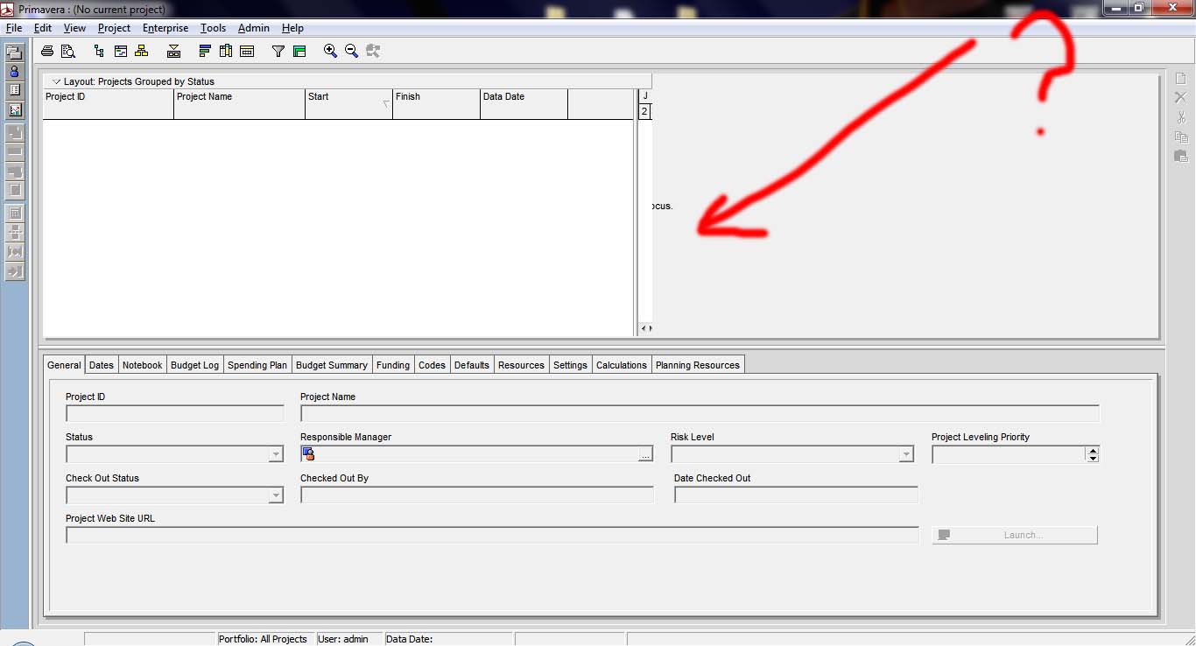Switch to the Calculations tab
The width and height of the screenshot is (1196, 646).
(622, 365)
